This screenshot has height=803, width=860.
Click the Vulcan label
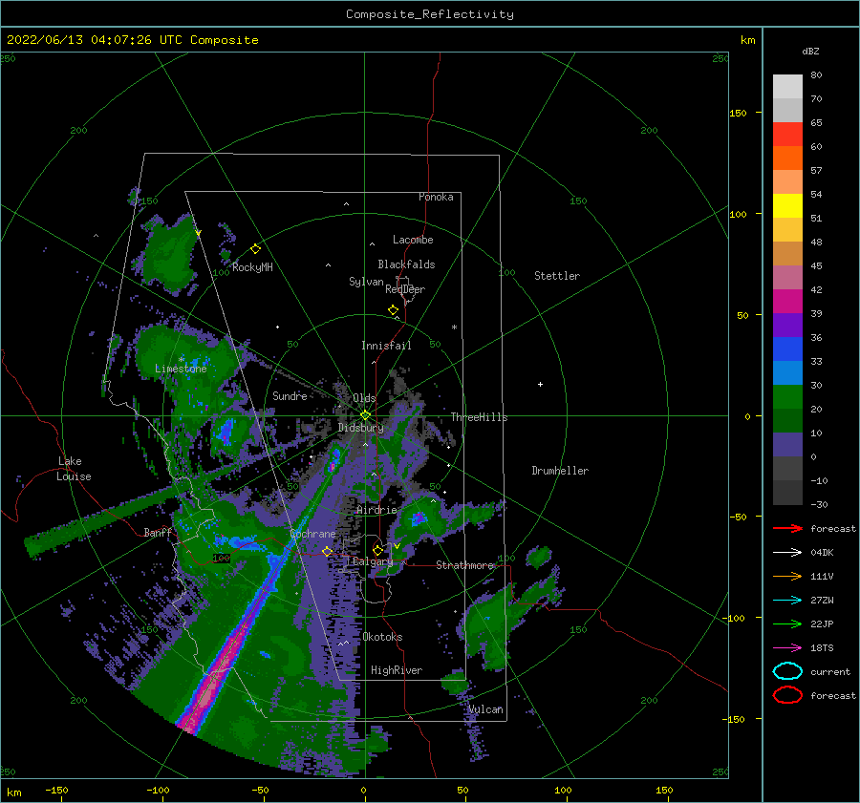485,709
